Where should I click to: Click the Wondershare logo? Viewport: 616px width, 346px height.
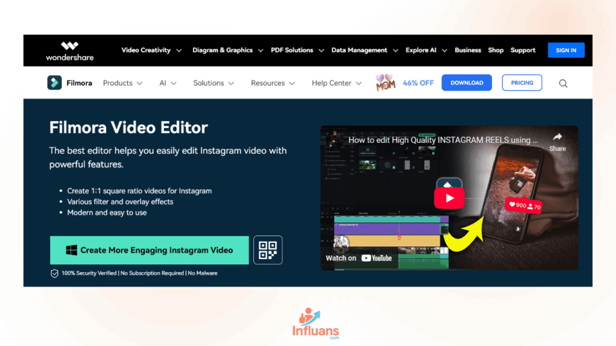coord(70,51)
